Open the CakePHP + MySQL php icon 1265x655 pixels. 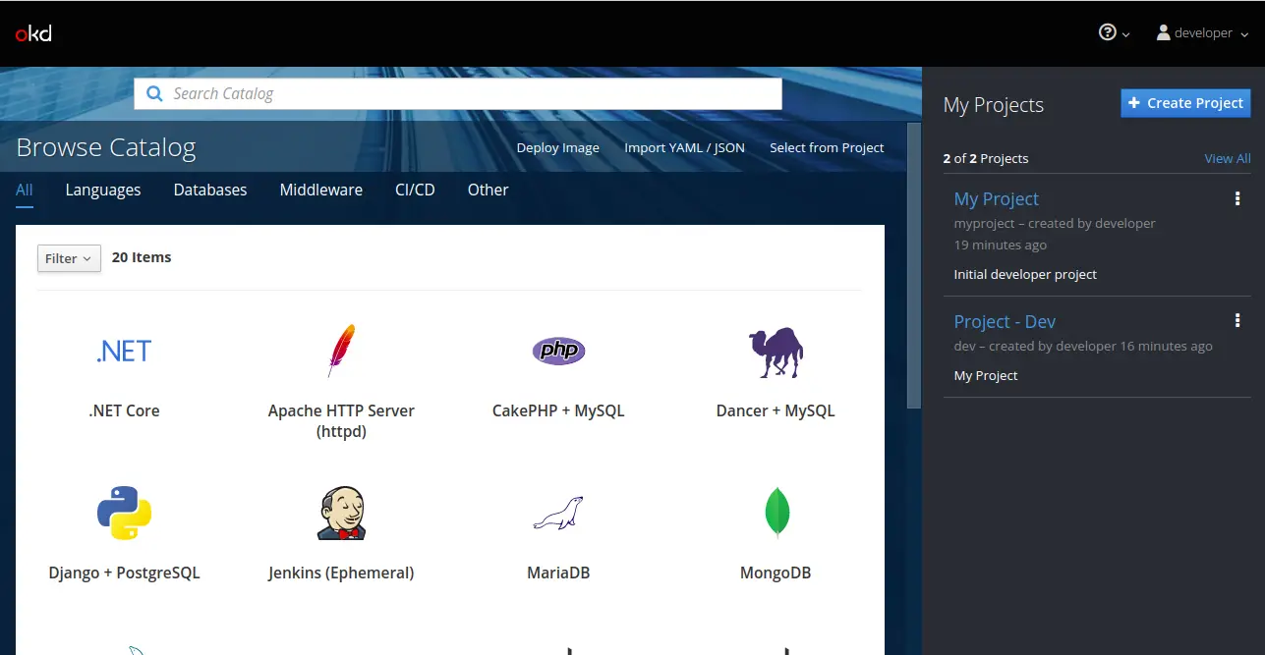coord(558,351)
